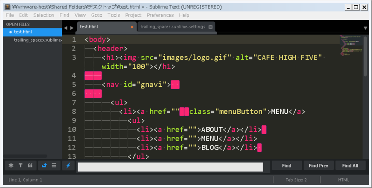The image size is (372, 188).
Task: Click the vertical editor scrollbar
Action: [x=365, y=56]
